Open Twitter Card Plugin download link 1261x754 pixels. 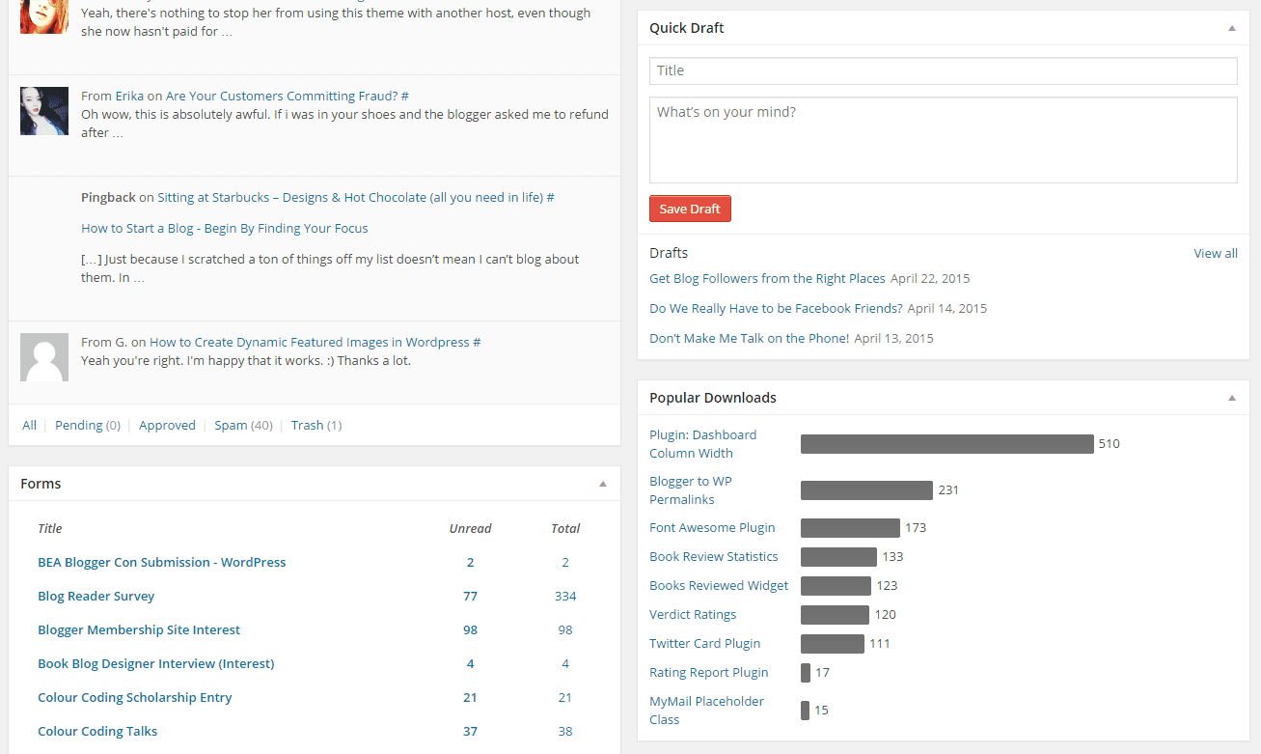(704, 643)
